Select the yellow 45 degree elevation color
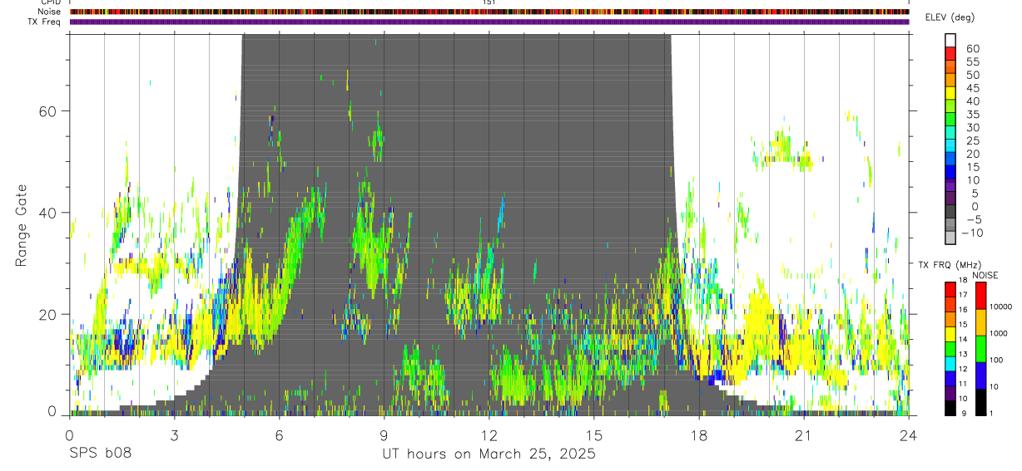The height and width of the screenshot is (471, 1022). coord(950,92)
